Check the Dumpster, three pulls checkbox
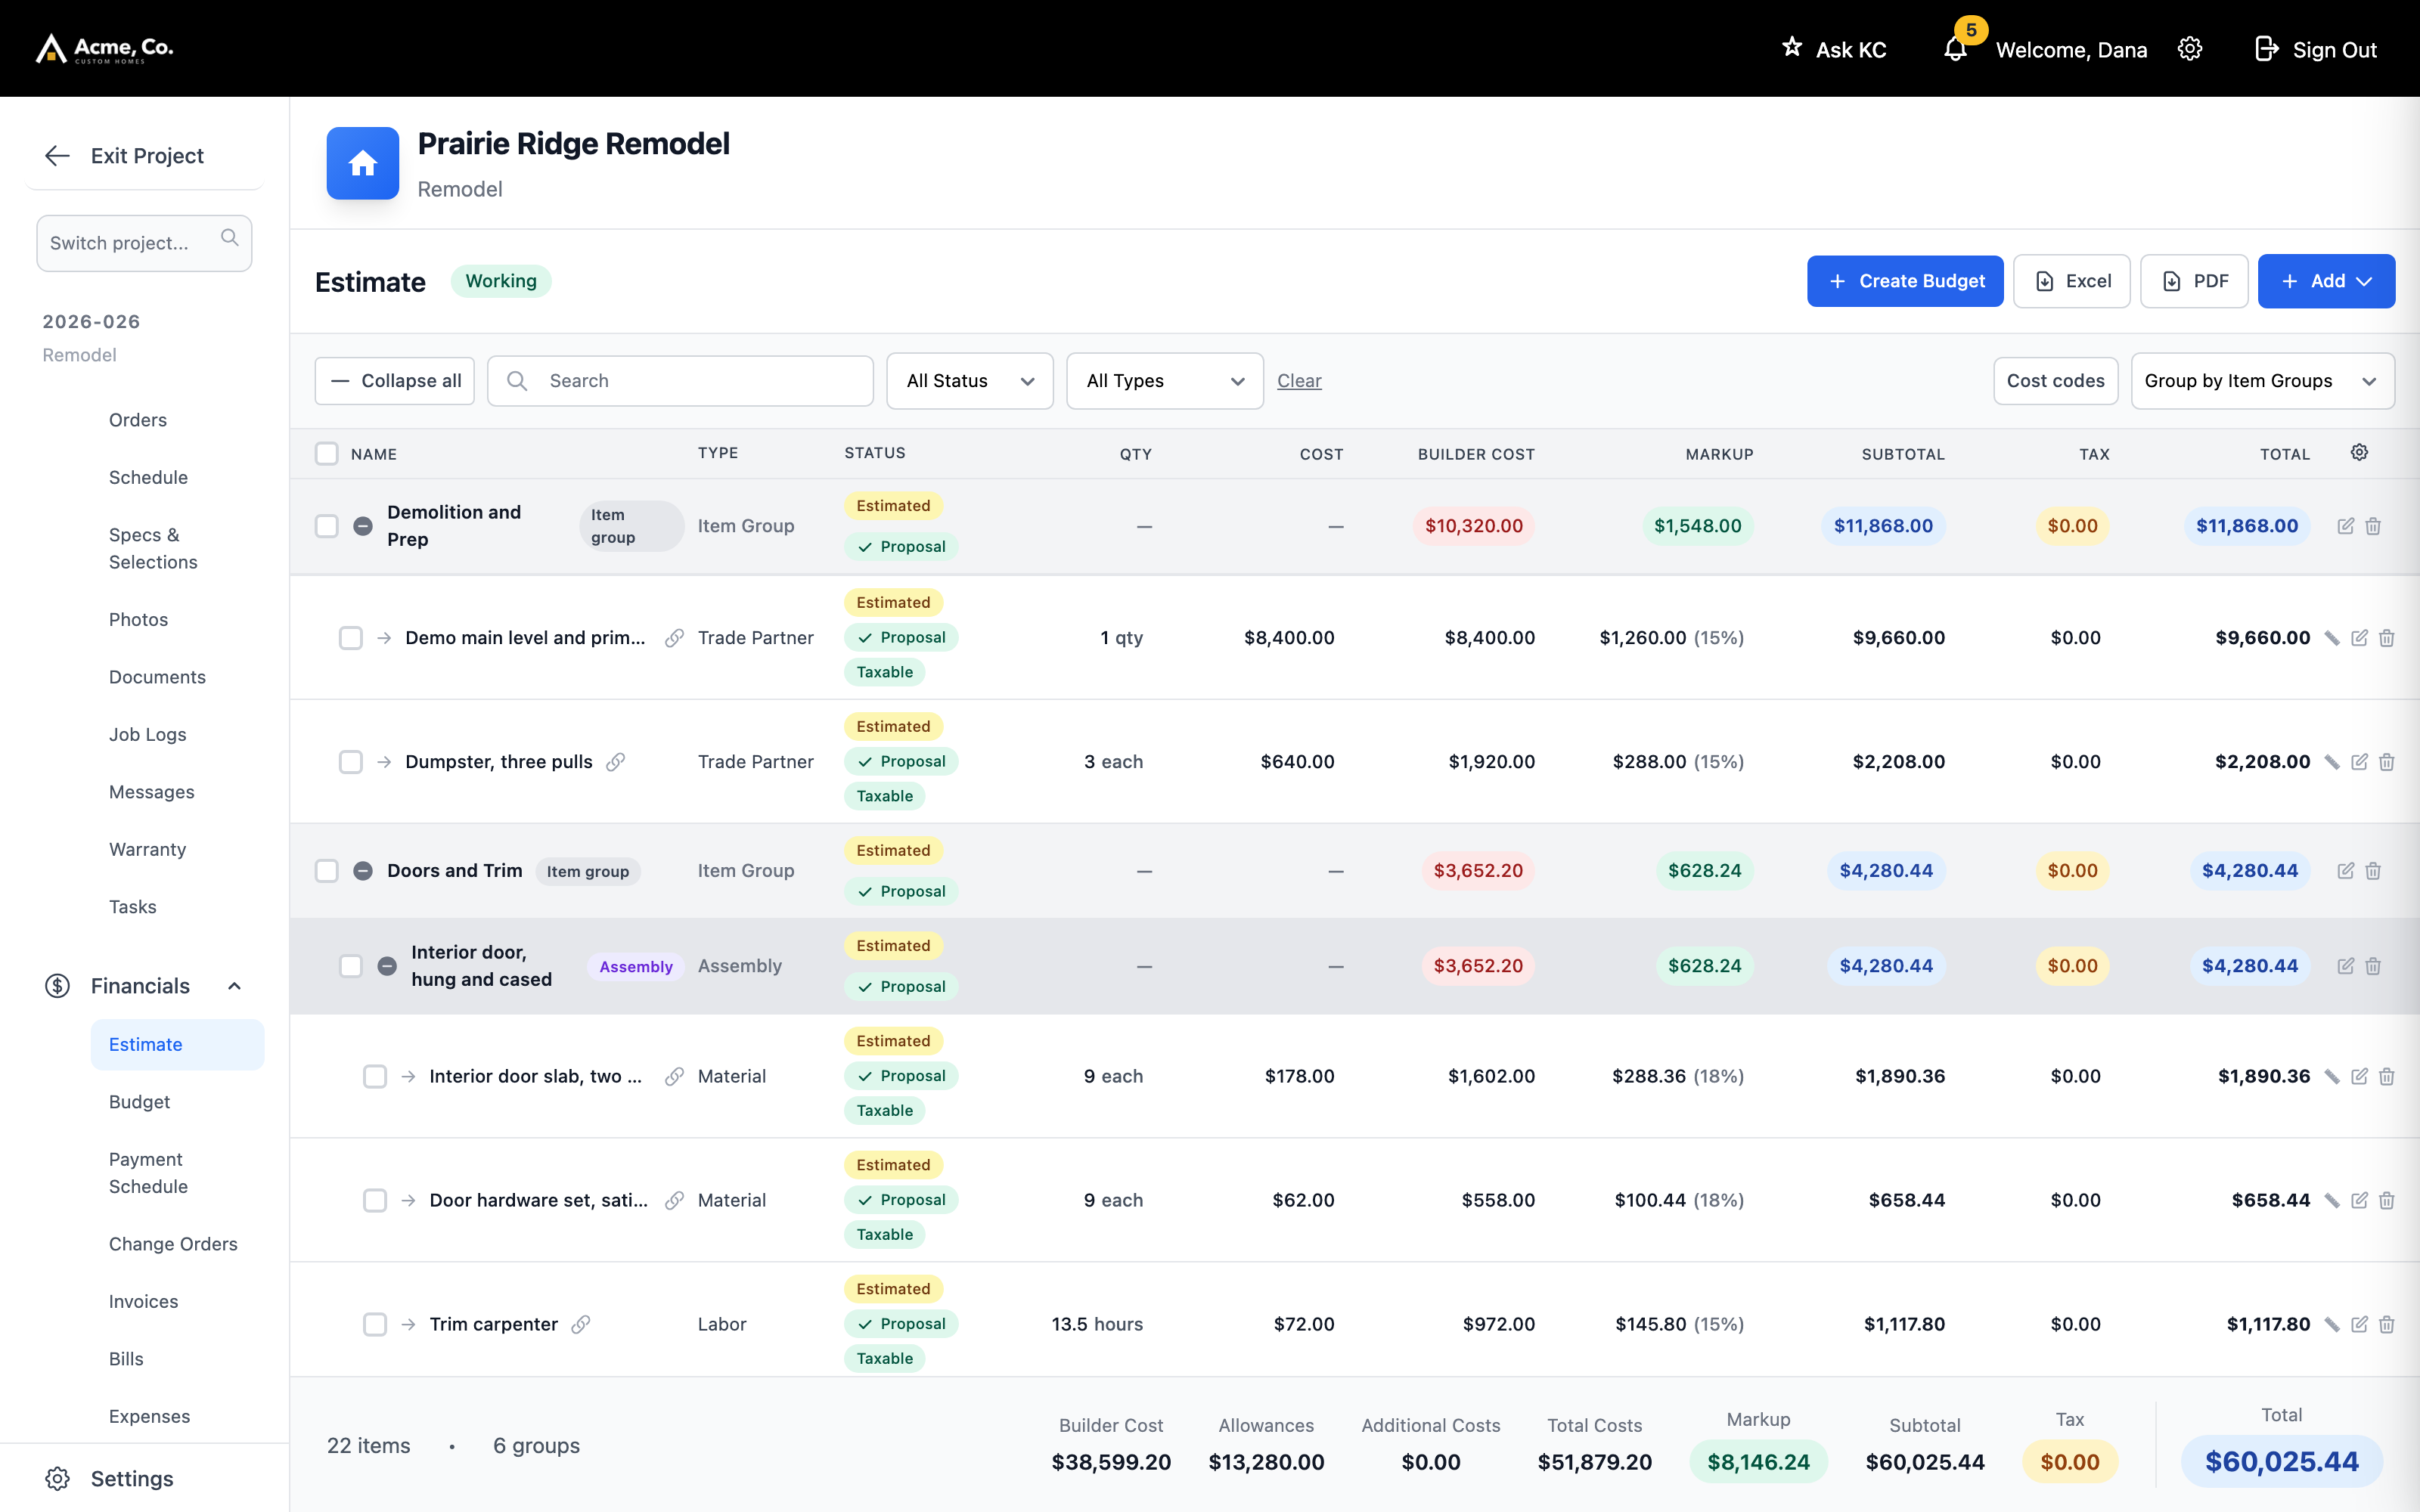Viewport: 2420px width, 1512px height. [351, 762]
